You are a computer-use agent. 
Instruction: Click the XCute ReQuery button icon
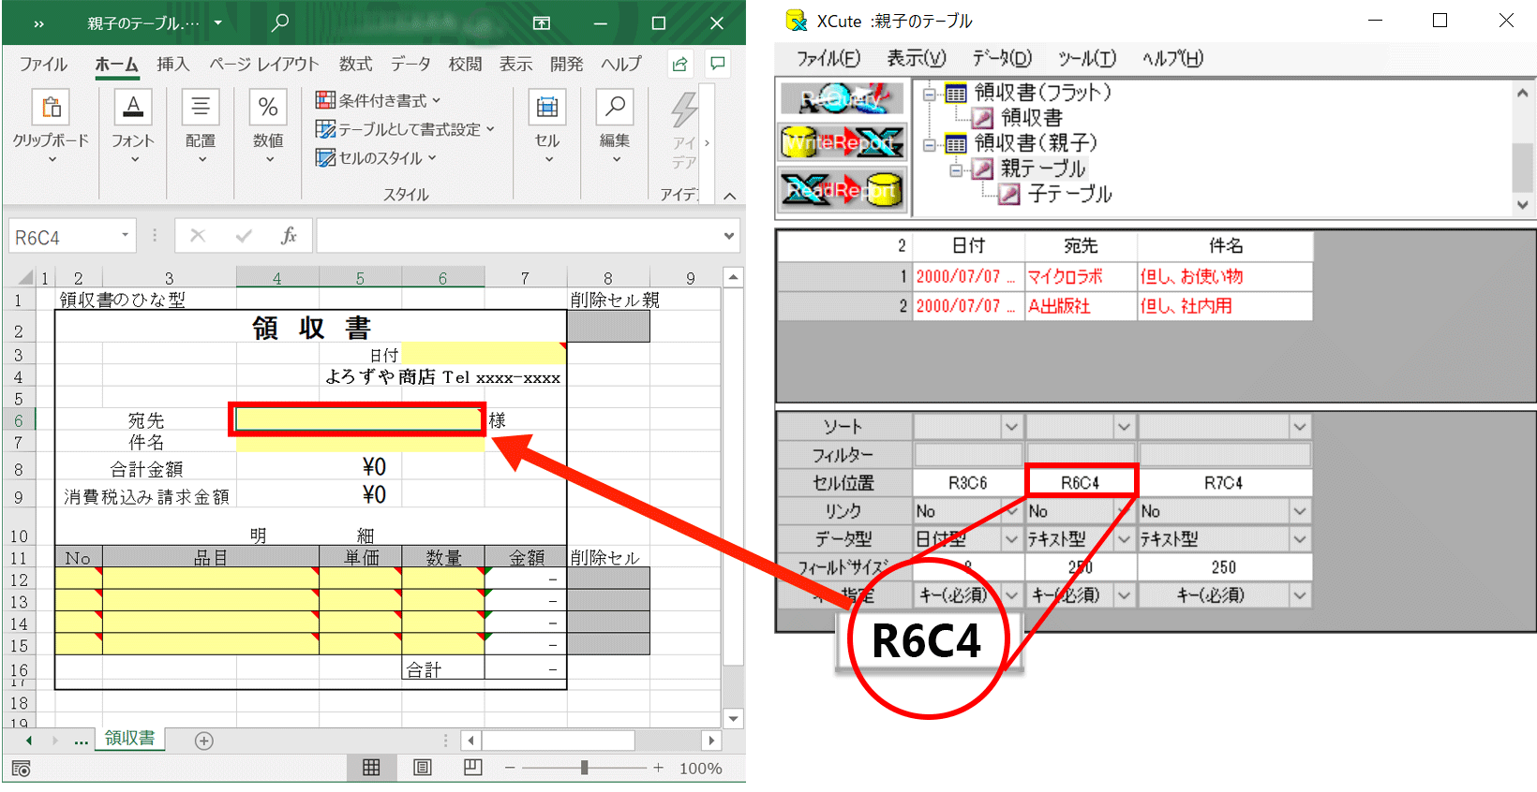(x=843, y=97)
